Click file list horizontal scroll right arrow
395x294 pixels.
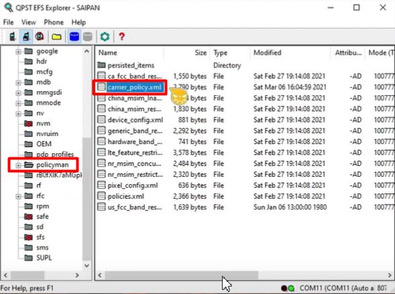(390, 275)
